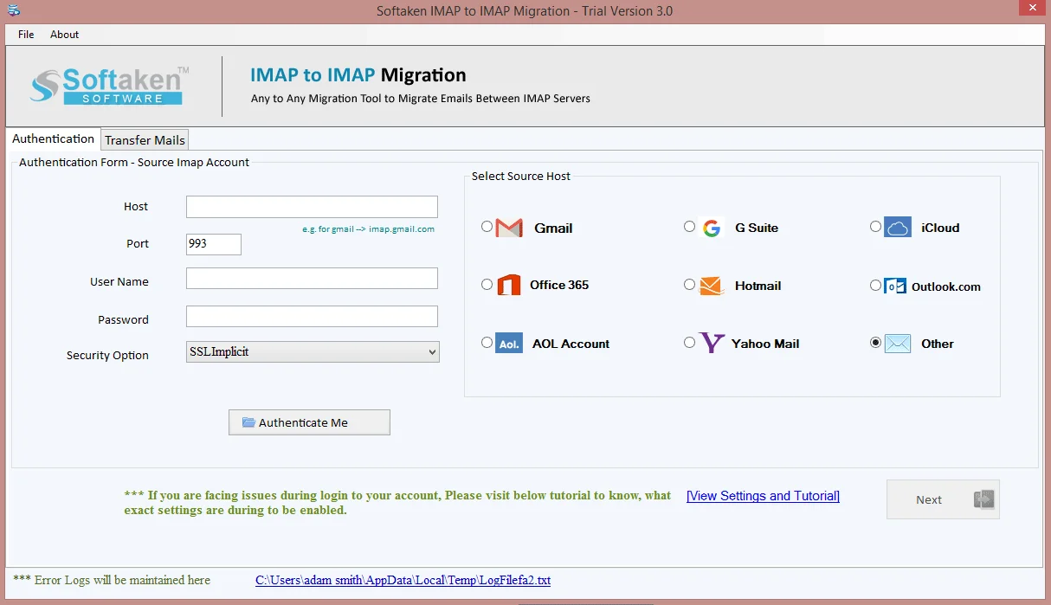Switch to the Transfer Mails tab
This screenshot has height=605, width=1051.
click(144, 139)
